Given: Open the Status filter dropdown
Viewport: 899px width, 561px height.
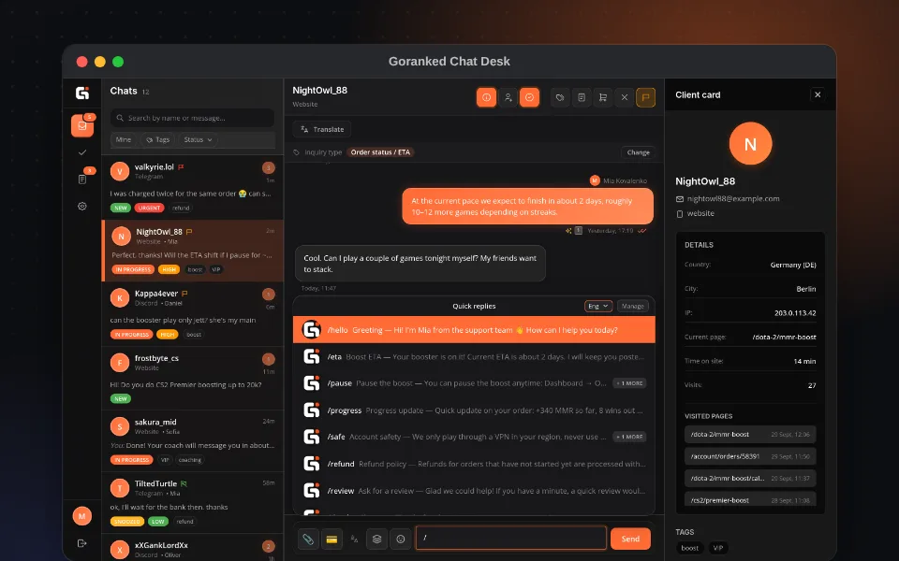Looking at the screenshot, I should 198,139.
